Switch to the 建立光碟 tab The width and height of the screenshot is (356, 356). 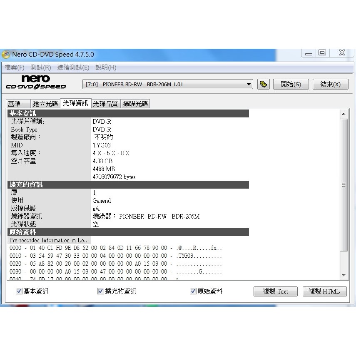45,104
